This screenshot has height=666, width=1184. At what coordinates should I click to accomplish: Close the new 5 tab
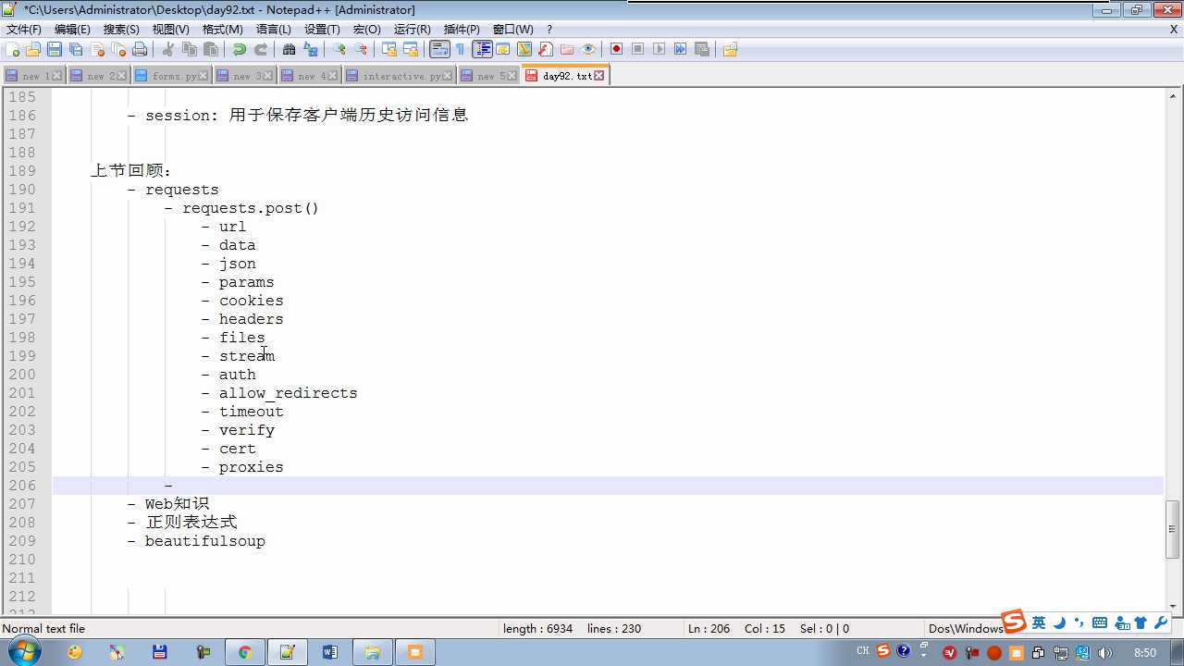(x=513, y=76)
